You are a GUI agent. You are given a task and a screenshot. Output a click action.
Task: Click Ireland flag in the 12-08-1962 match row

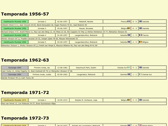[129, 68]
